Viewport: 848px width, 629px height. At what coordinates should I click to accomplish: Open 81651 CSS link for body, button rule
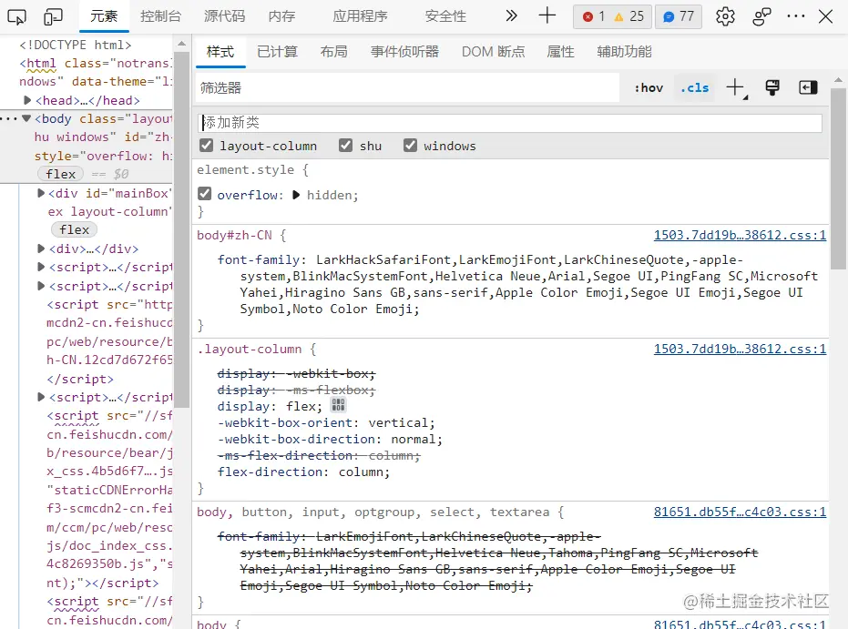[740, 512]
